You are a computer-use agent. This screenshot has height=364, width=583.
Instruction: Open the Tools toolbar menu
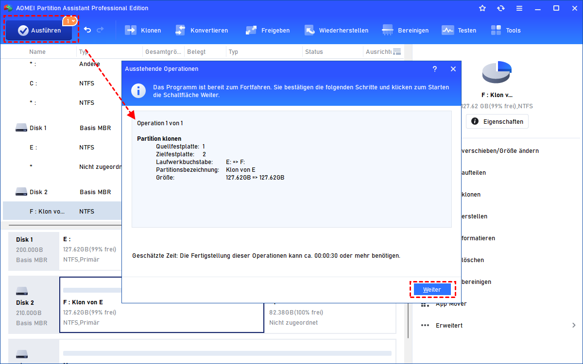506,30
